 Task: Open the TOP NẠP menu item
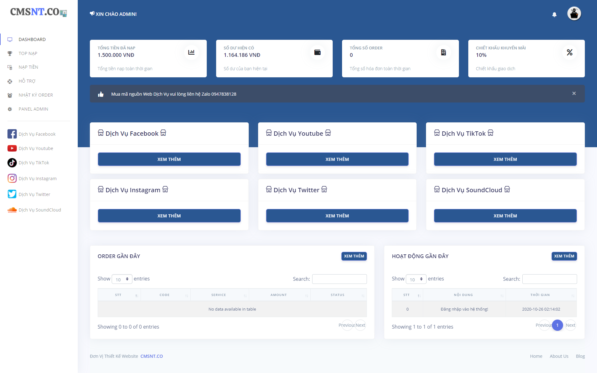pos(28,53)
